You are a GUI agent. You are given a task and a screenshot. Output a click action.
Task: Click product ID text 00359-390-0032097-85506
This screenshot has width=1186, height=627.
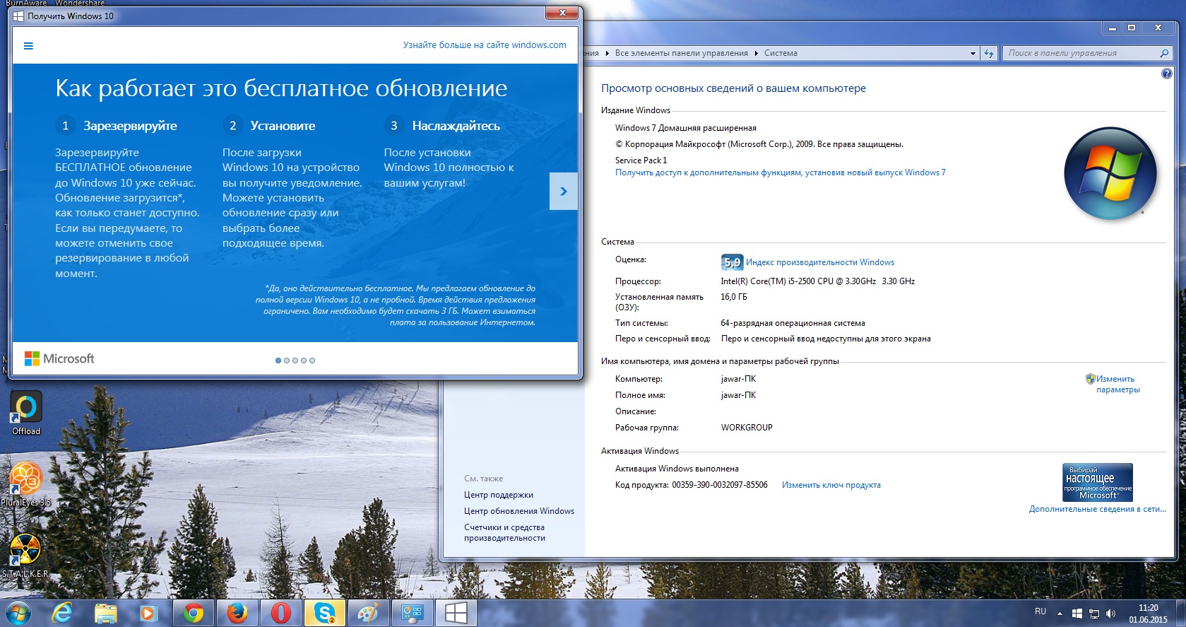719,485
